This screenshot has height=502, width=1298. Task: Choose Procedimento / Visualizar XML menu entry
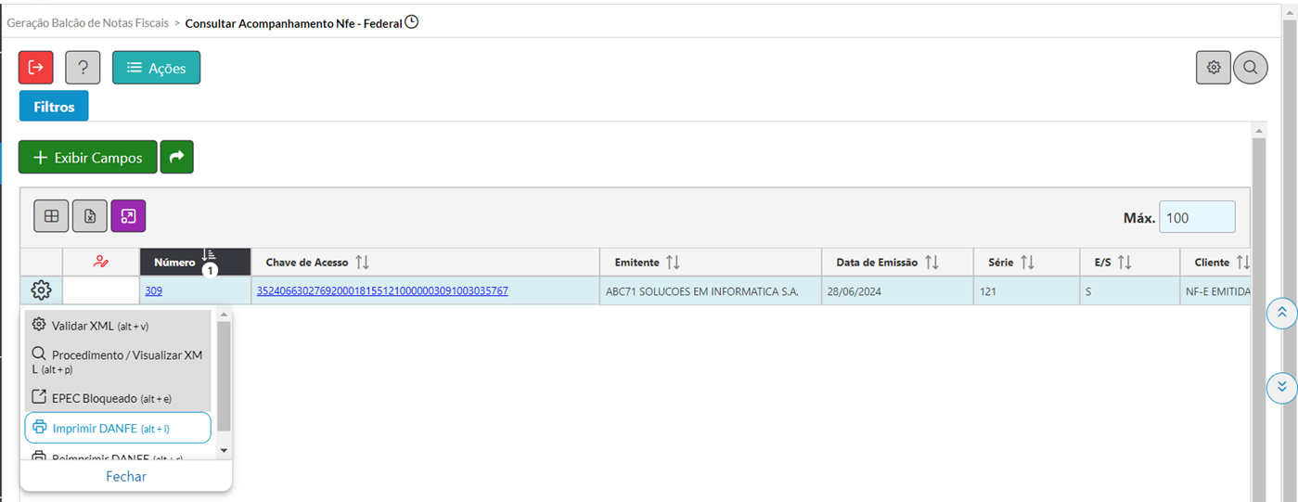[118, 362]
